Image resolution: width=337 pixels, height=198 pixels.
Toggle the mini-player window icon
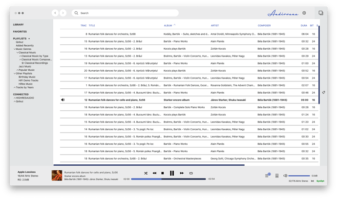[321, 13]
